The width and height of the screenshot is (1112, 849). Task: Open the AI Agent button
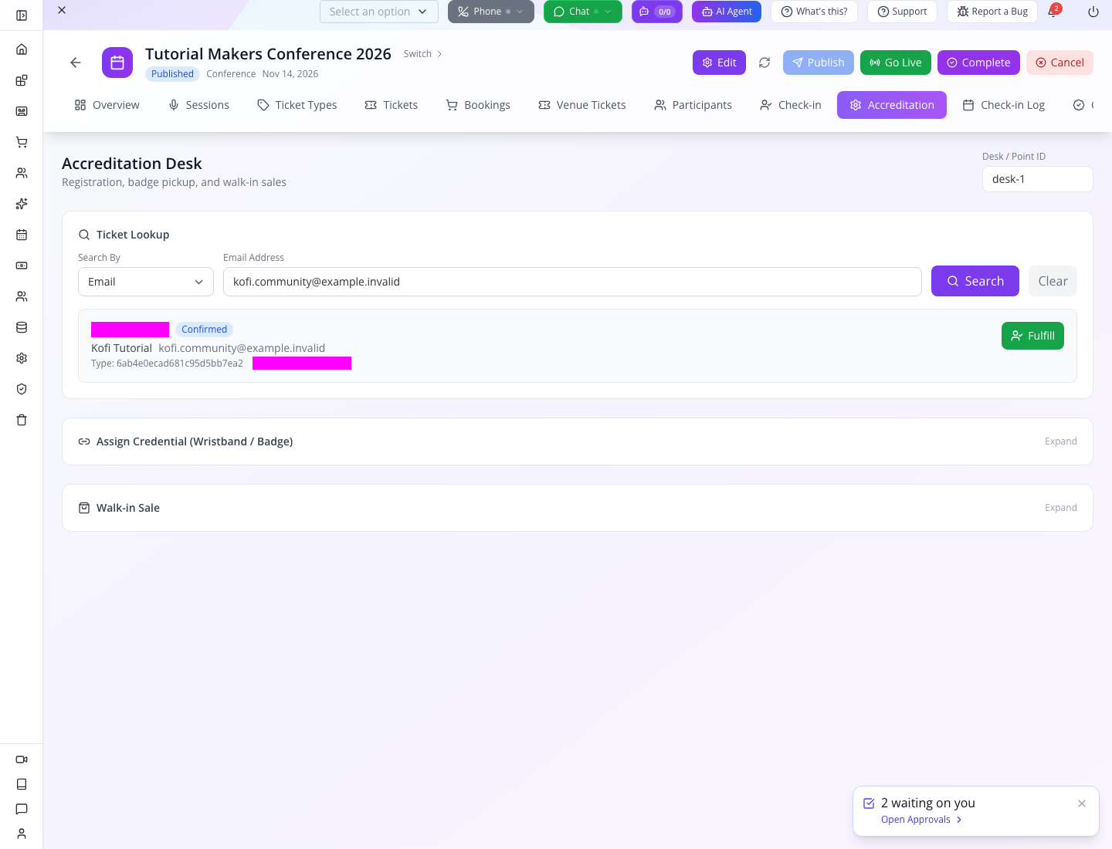tap(727, 12)
